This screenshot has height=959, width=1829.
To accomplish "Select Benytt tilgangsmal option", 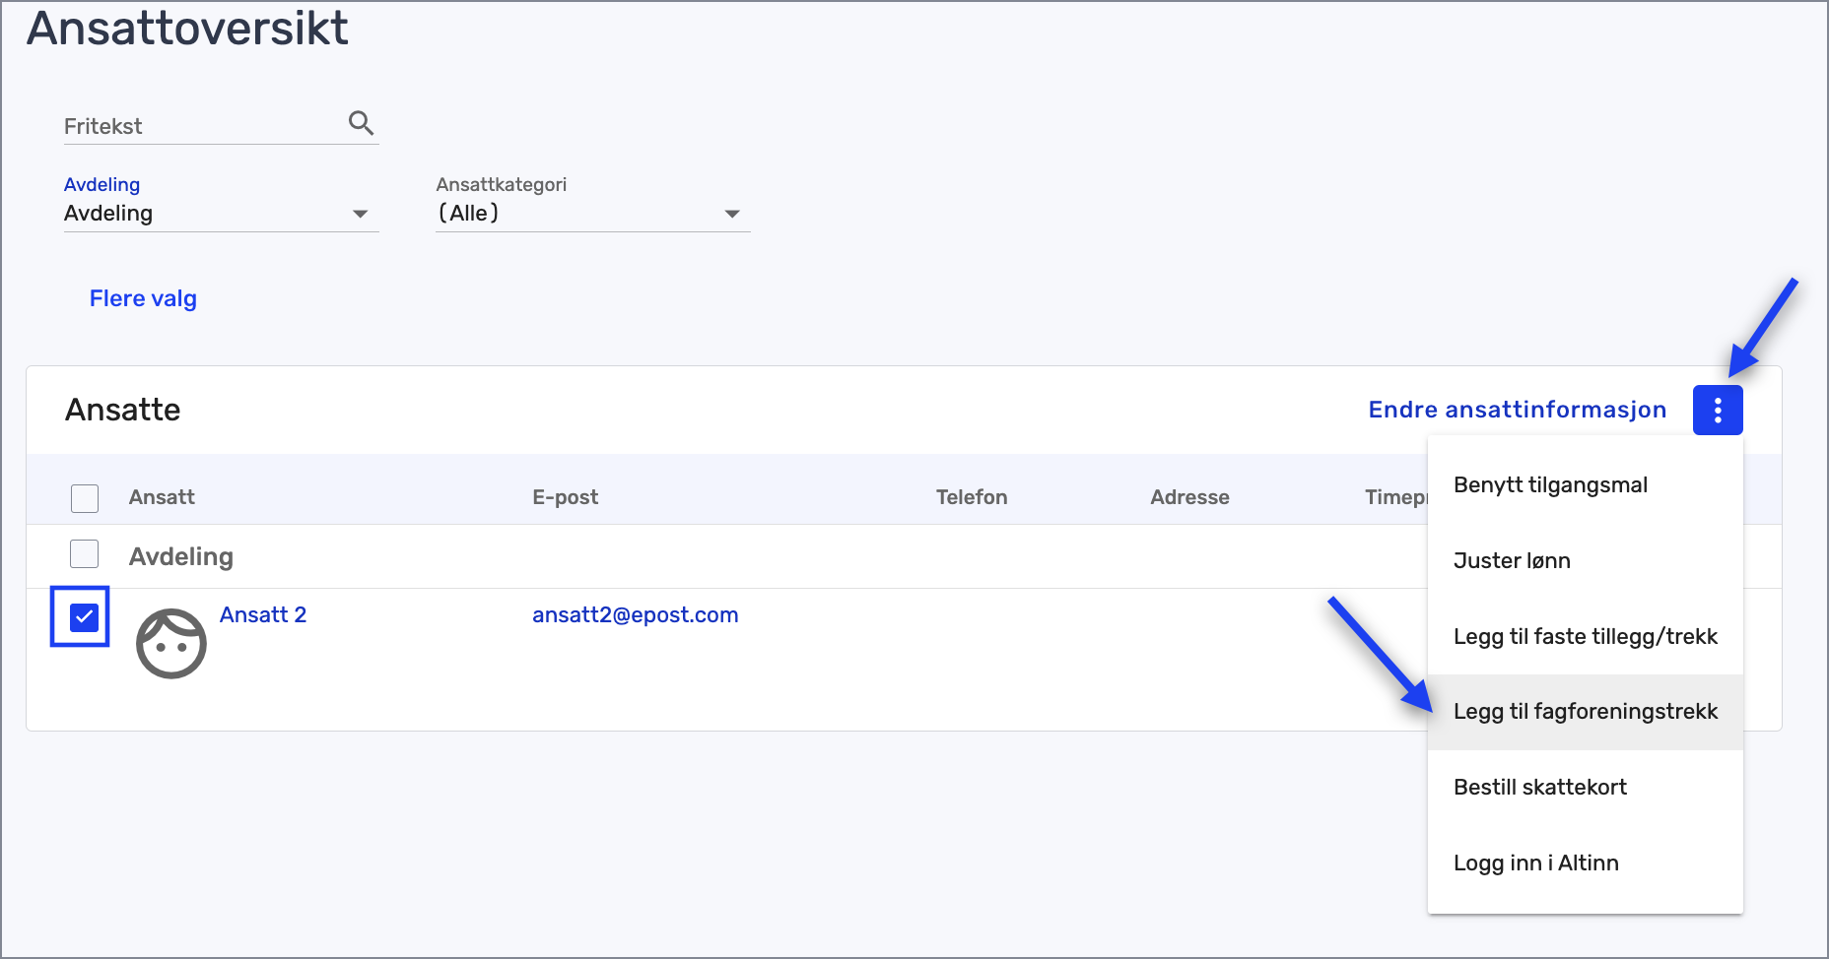I will tap(1550, 485).
